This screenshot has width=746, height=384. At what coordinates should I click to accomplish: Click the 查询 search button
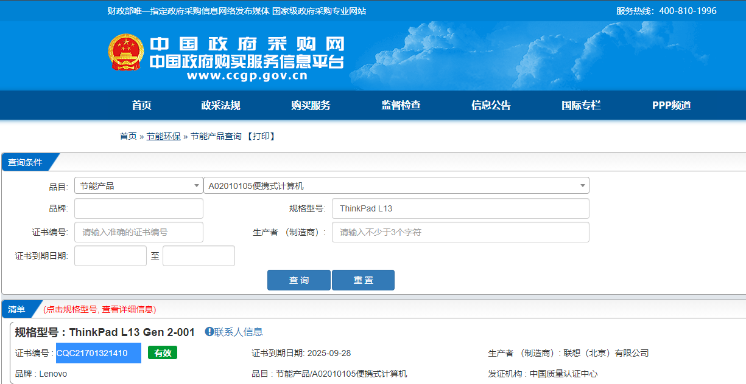click(x=299, y=280)
